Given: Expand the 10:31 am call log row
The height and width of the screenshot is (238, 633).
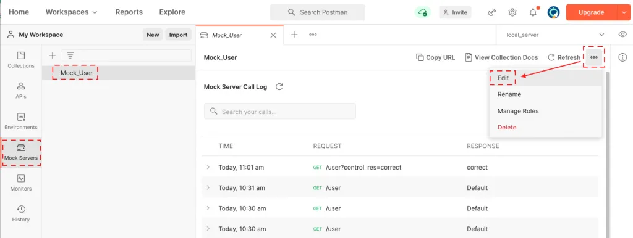Looking at the screenshot, I should click(x=208, y=187).
